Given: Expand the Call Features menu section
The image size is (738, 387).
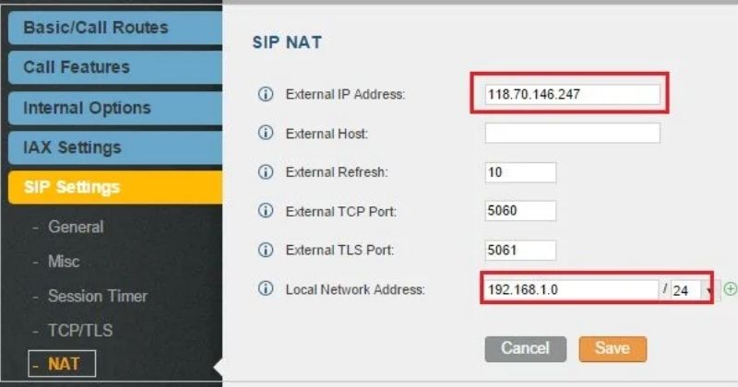Looking at the screenshot, I should click(x=115, y=67).
